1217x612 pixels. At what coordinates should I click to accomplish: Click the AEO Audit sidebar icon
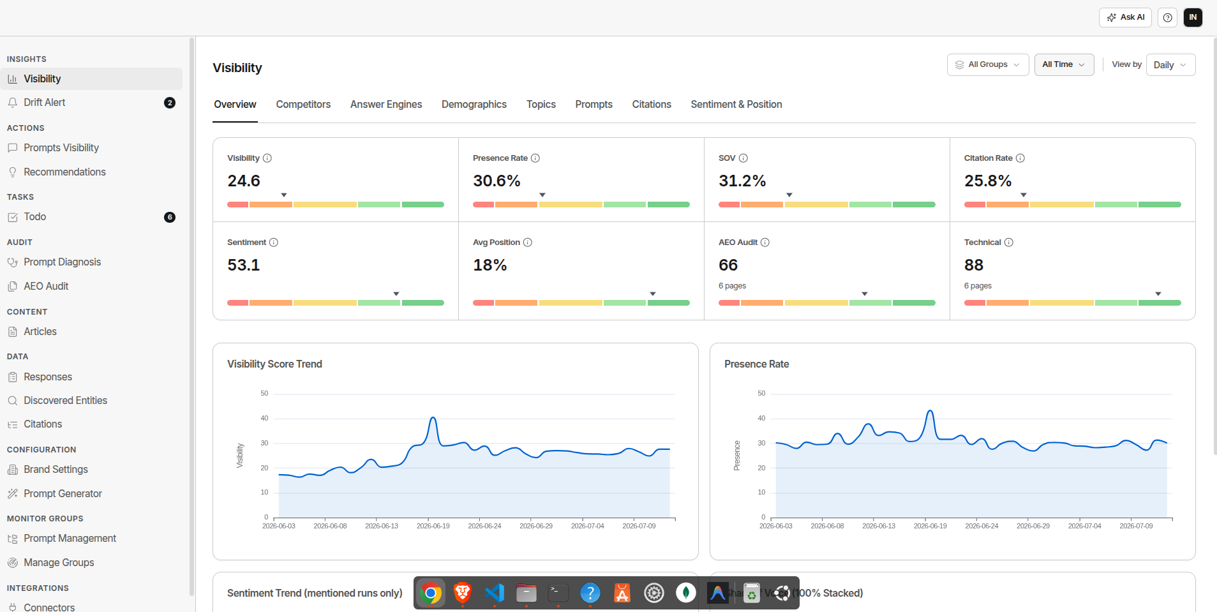click(x=12, y=287)
